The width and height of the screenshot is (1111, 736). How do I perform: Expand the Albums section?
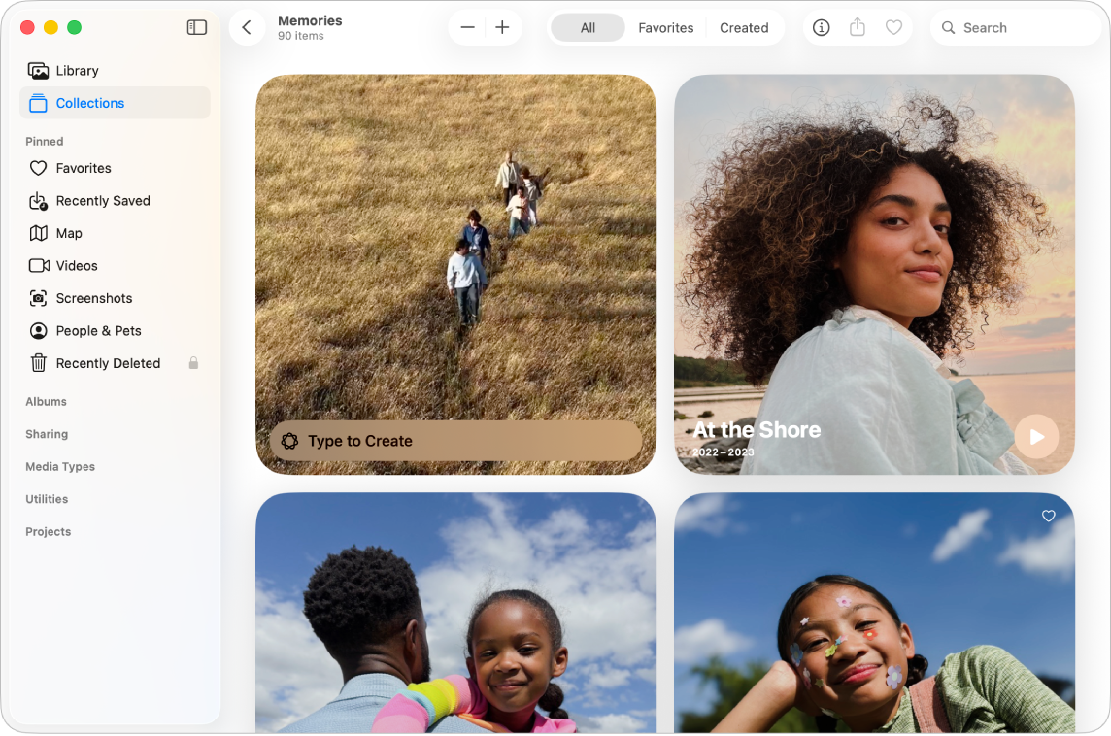point(46,401)
